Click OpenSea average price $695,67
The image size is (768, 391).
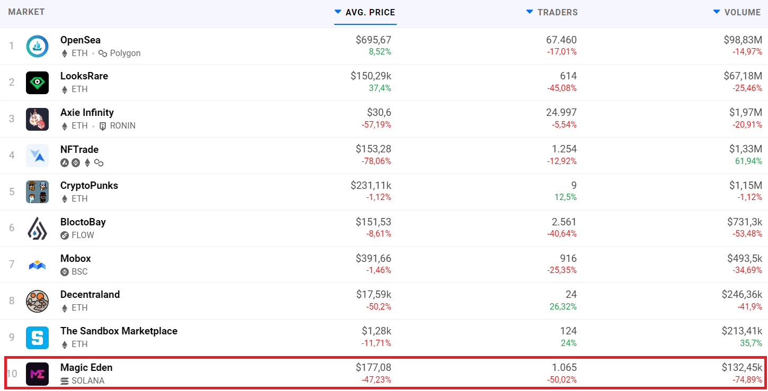click(373, 40)
